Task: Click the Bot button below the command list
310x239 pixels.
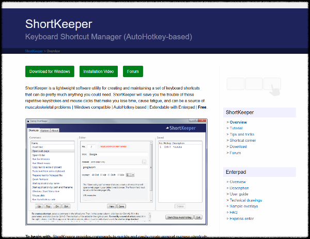Action: [x=66, y=206]
